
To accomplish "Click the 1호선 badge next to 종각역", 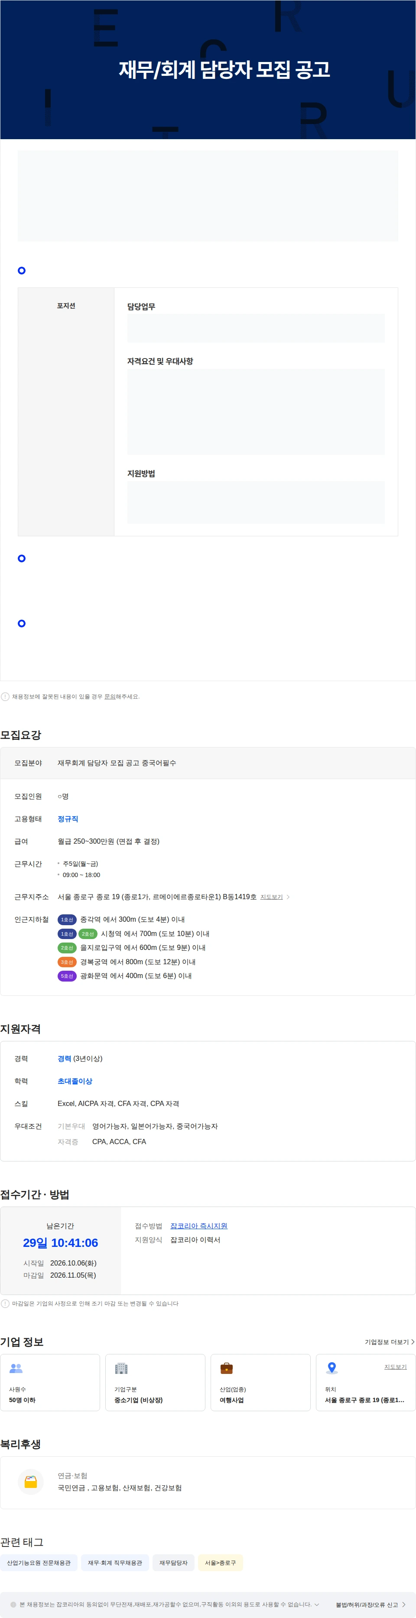I will (67, 920).
